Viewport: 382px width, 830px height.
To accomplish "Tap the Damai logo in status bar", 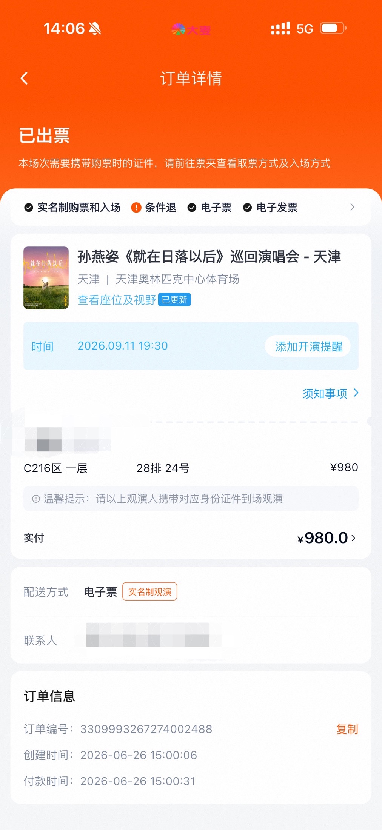I will pyautogui.click(x=191, y=29).
